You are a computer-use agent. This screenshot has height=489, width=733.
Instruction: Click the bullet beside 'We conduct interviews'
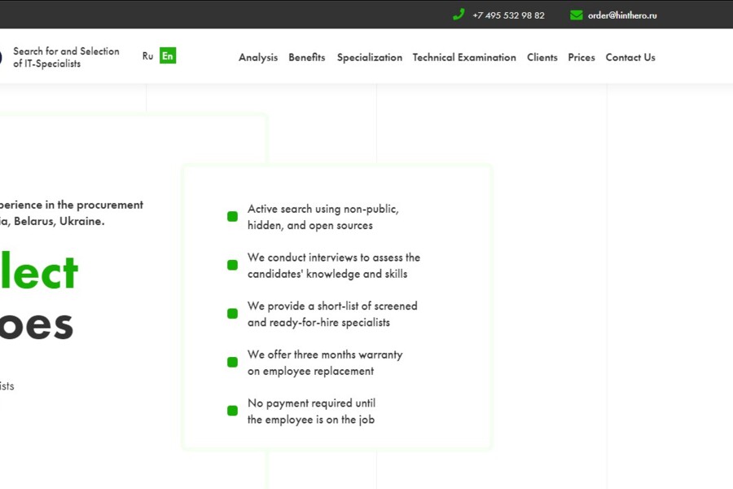coord(232,265)
